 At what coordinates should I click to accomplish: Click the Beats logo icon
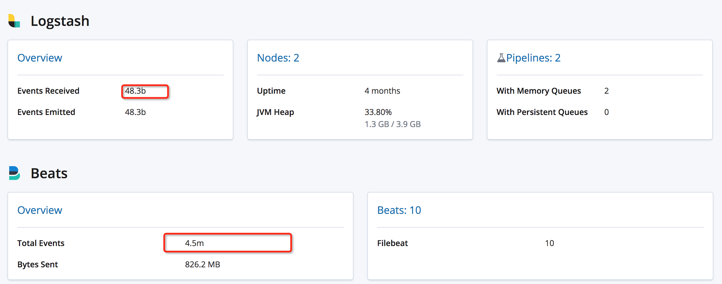click(x=14, y=173)
